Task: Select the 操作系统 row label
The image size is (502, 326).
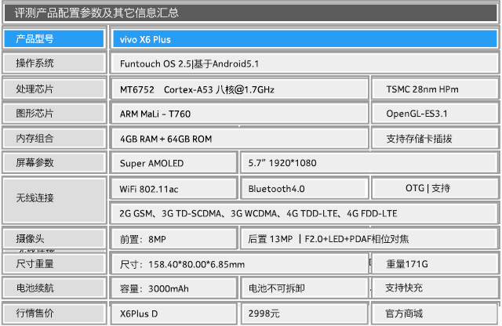Action: pyautogui.click(x=53, y=63)
